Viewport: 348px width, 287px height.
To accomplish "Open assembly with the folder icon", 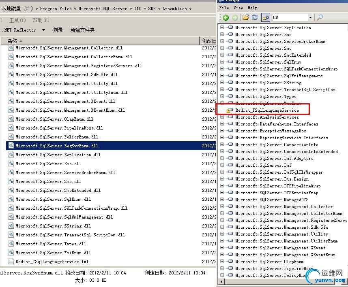I will [245, 17].
